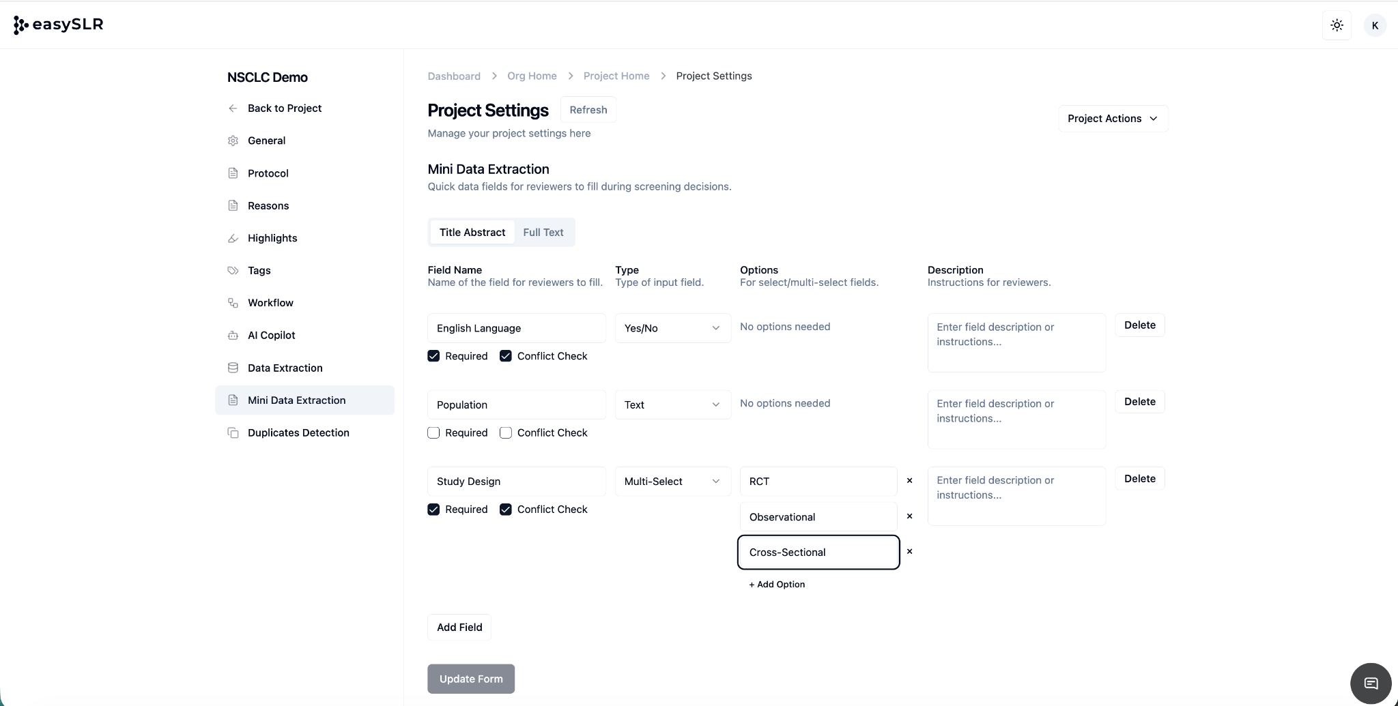Expand the Multi-Select type dropdown
The height and width of the screenshot is (706, 1398).
tap(672, 482)
